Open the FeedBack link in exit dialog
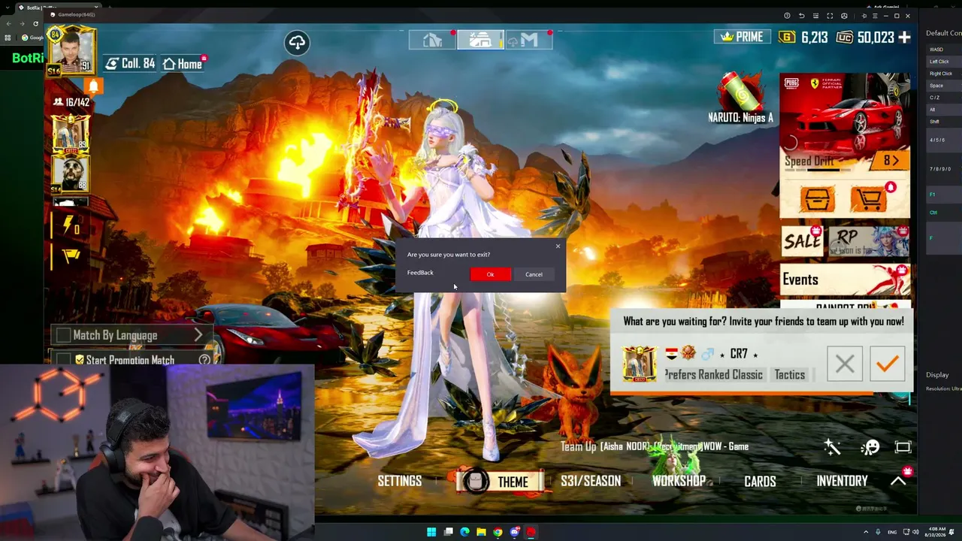 pyautogui.click(x=420, y=273)
